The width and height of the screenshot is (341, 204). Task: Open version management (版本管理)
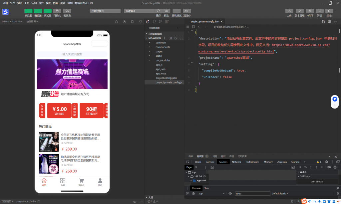click(300, 11)
